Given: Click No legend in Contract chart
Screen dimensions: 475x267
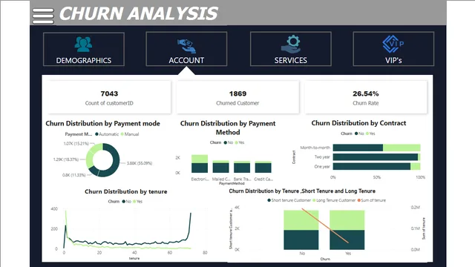Looking at the screenshot, I should coord(359,133).
